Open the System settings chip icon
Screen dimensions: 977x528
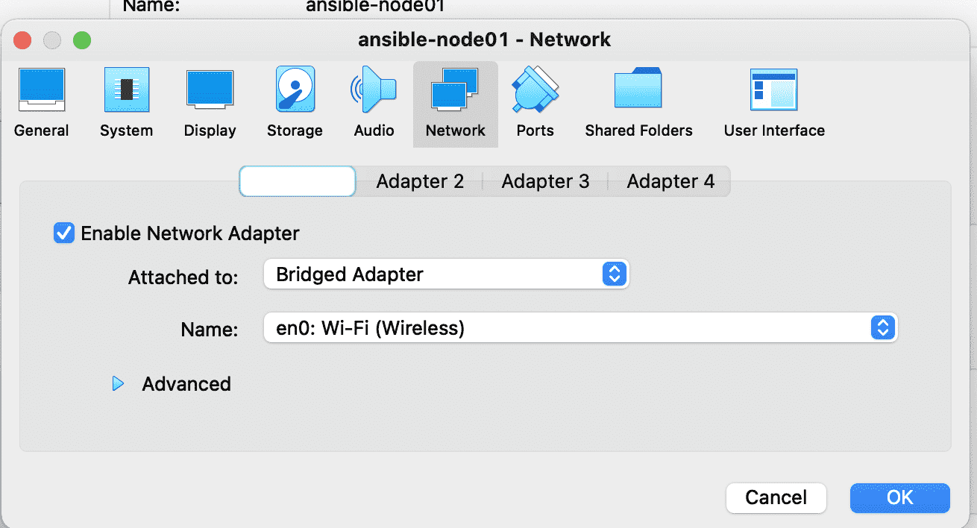click(126, 90)
